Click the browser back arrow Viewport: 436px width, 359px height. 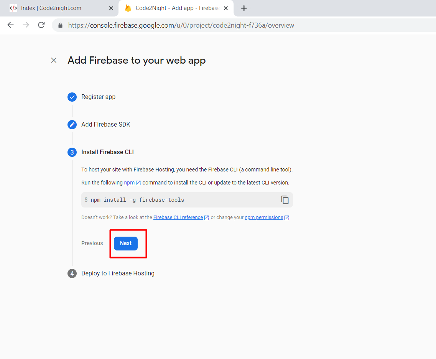click(11, 25)
